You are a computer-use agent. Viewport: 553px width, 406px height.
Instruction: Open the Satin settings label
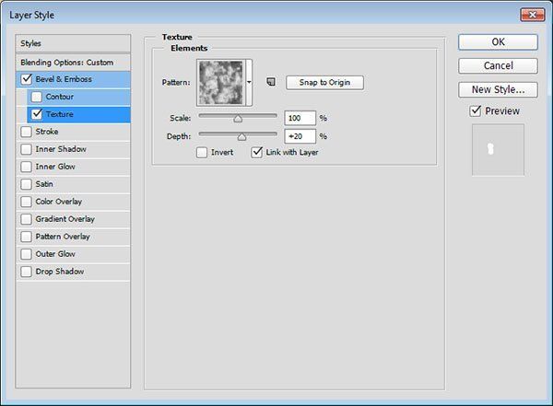[44, 184]
